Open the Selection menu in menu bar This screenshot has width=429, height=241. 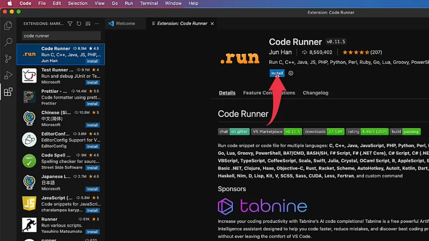click(77, 3)
